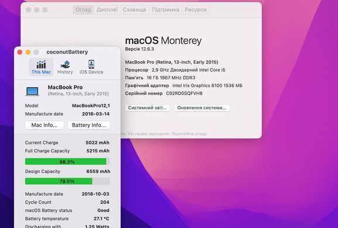Click the 79.5% design capacity bar
The image size is (338, 228).
(x=67, y=181)
